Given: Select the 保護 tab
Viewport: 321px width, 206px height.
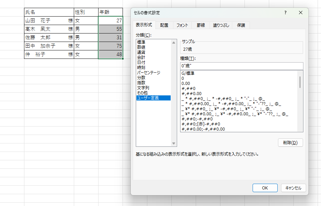Looking at the screenshot, I should point(241,25).
